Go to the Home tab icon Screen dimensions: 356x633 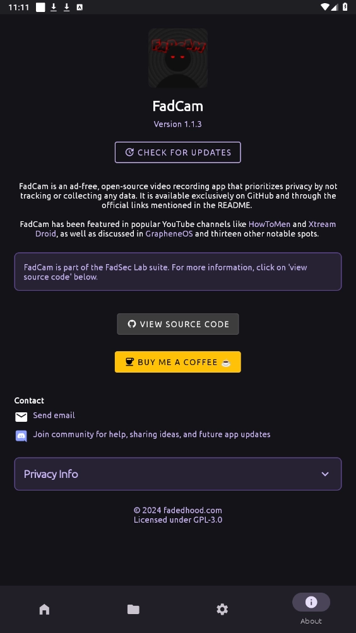[x=44, y=609]
